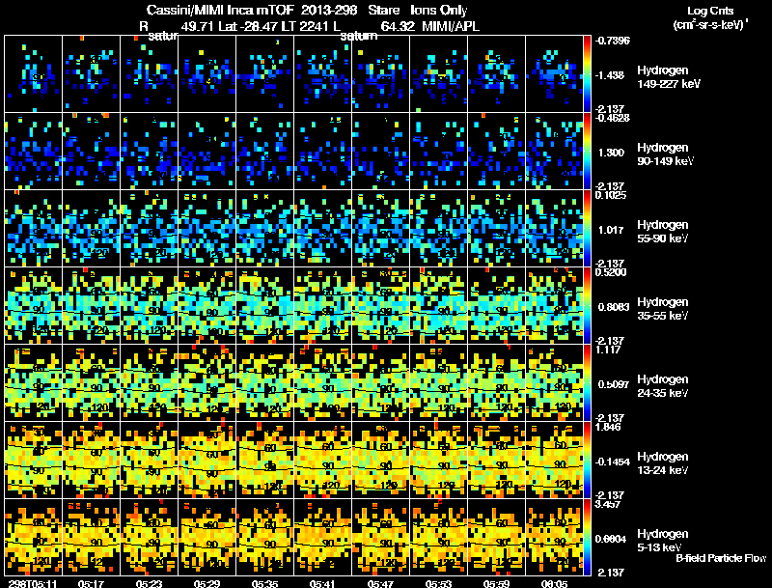Click the 05:23 time axis label
This screenshot has height=588, width=772.
tap(149, 584)
